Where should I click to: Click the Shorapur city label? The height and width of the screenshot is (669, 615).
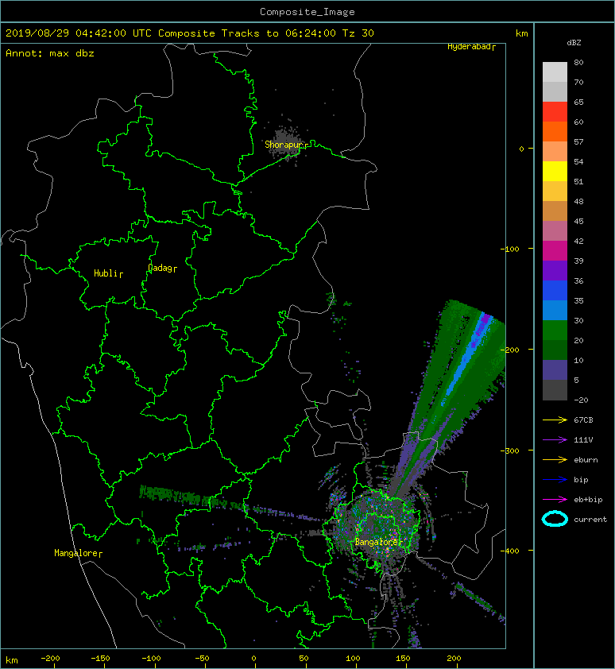pyautogui.click(x=284, y=145)
